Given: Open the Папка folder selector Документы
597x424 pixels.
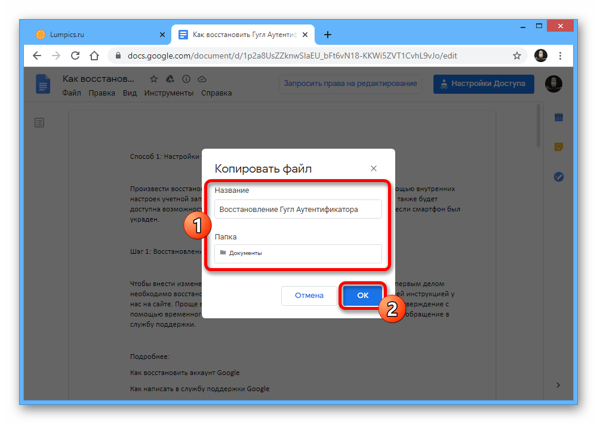Looking at the screenshot, I should click(298, 253).
